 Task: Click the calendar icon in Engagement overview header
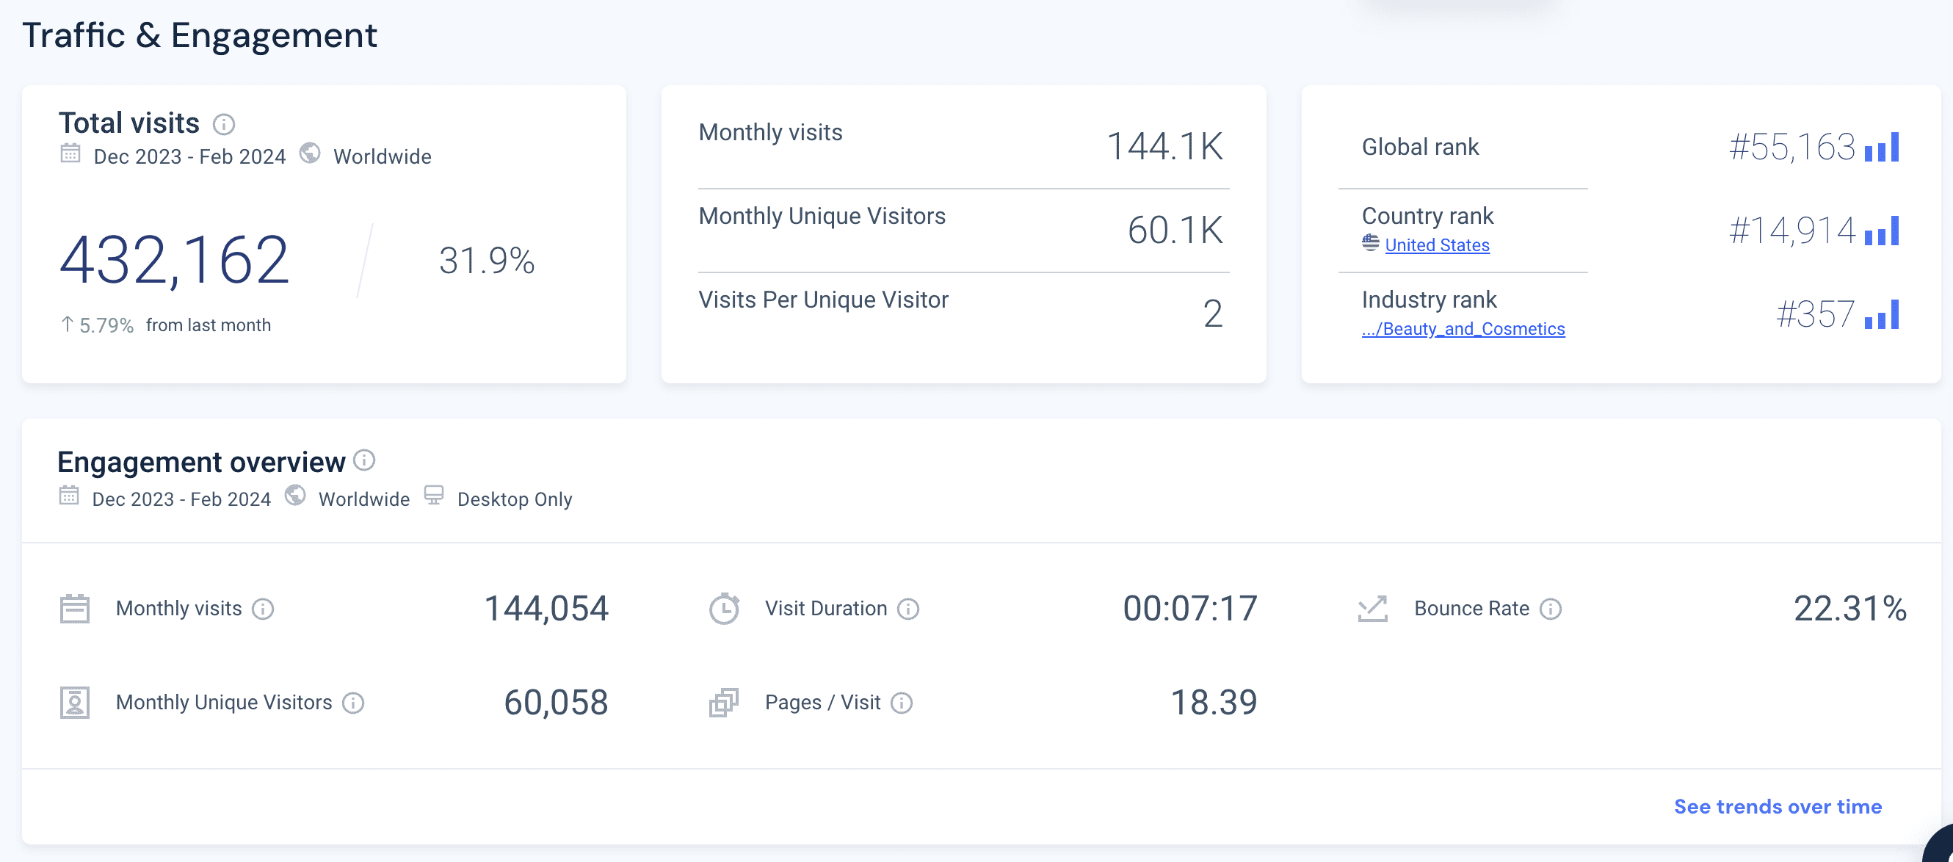(x=69, y=496)
